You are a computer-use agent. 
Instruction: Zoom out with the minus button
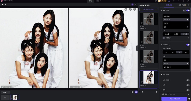pos(140,92)
